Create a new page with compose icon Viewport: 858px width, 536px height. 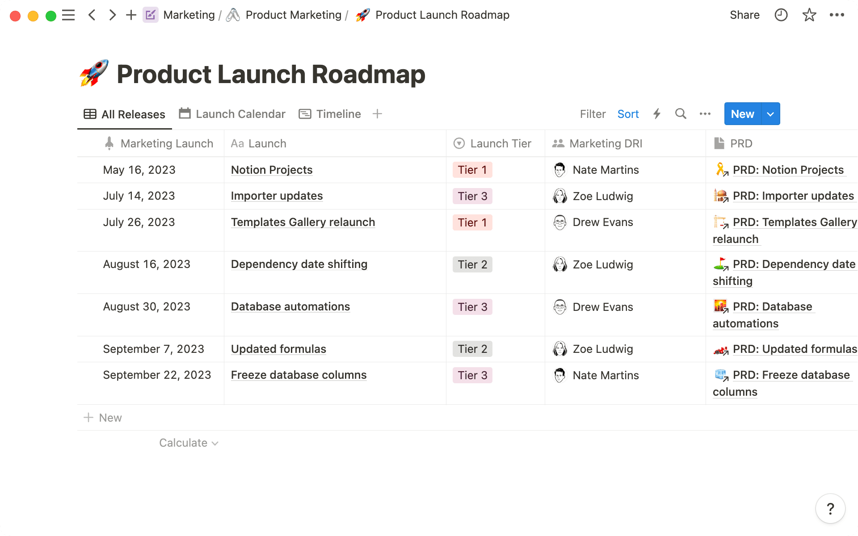[150, 15]
